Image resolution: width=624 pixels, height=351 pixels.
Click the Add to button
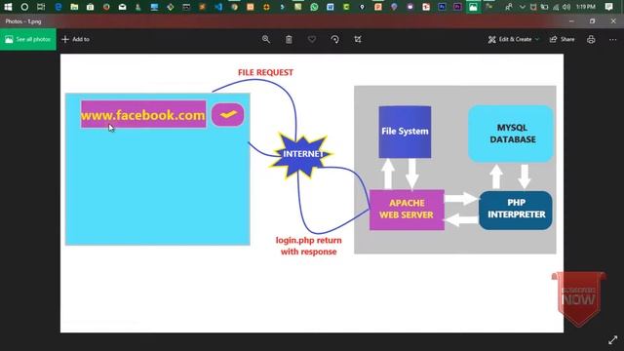tap(76, 39)
